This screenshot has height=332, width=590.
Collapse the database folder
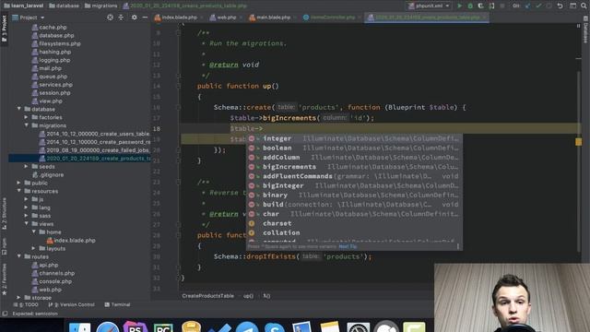pos(18,109)
